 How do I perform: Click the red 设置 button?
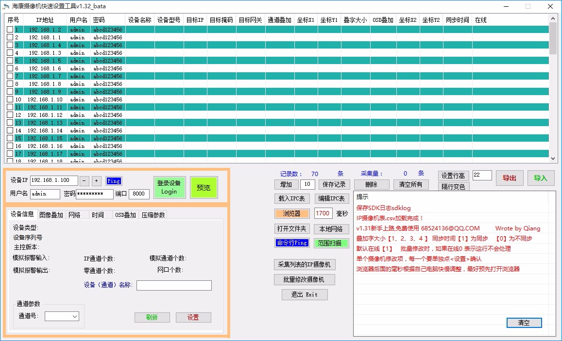click(x=193, y=317)
